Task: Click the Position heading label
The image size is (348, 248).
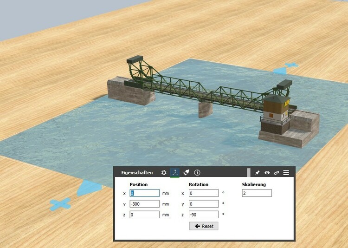Action: tap(138, 184)
